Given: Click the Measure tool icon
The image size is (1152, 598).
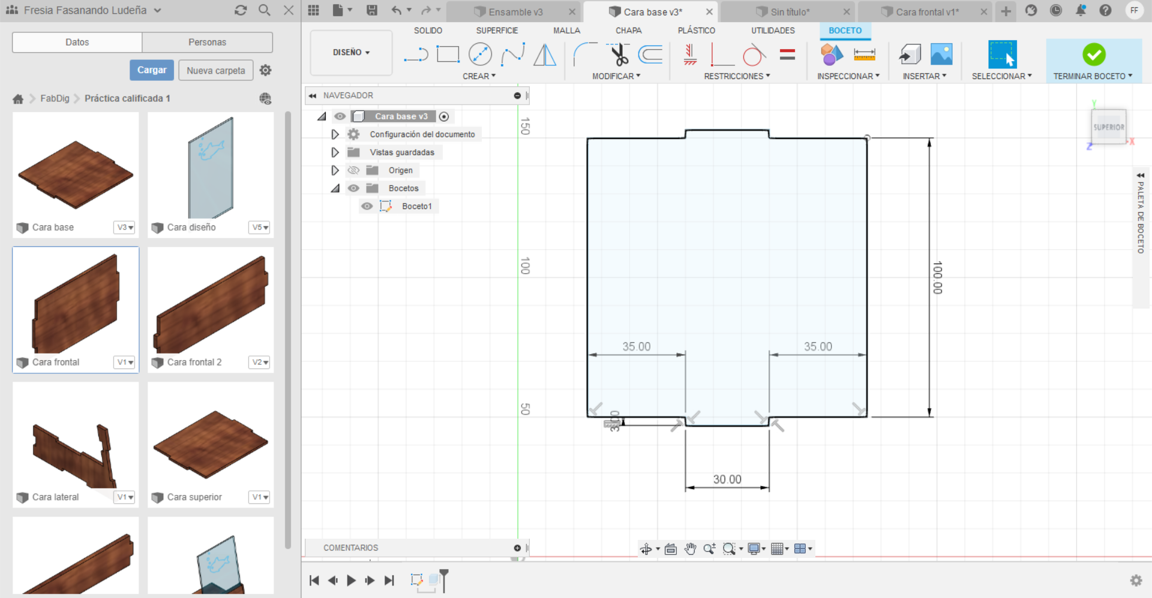Looking at the screenshot, I should coord(864,55).
